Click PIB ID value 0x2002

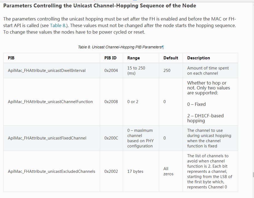pyautogui.click(x=111, y=171)
